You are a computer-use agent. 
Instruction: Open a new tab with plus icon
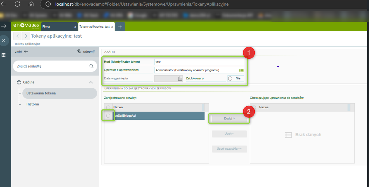(120, 27)
